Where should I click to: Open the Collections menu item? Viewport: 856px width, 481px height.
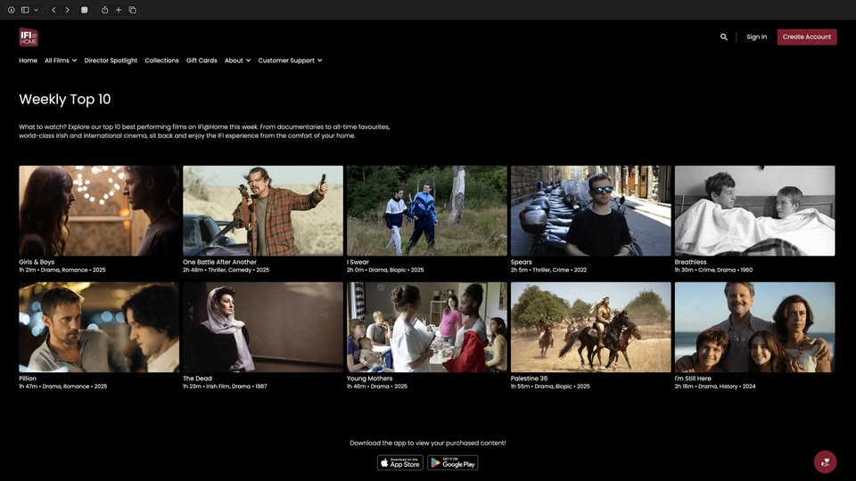[x=161, y=61]
